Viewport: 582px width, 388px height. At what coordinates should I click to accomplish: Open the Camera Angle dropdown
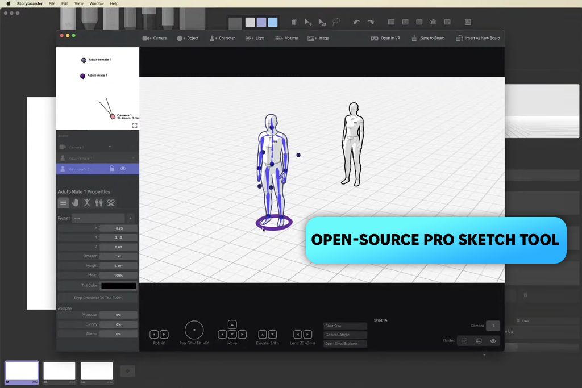[x=345, y=335]
